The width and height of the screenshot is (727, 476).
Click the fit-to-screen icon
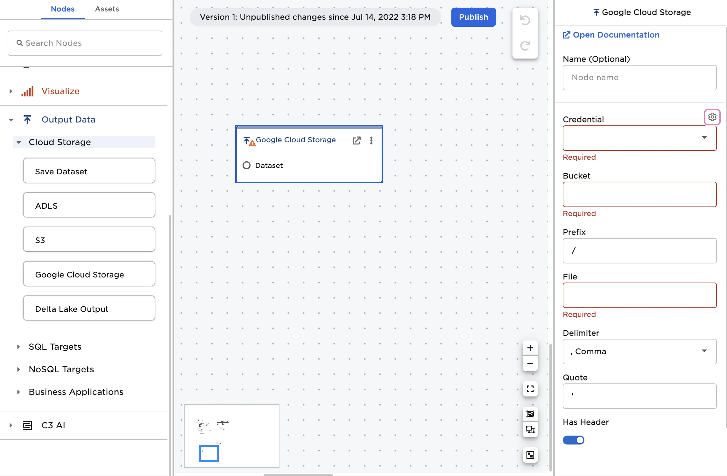click(530, 389)
